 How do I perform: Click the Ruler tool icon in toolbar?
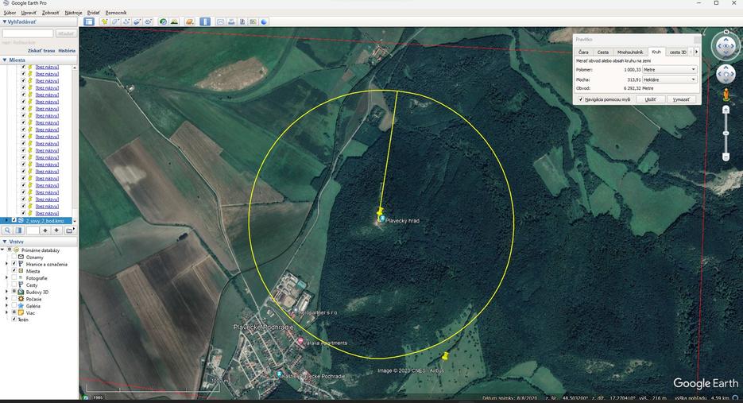click(x=206, y=21)
